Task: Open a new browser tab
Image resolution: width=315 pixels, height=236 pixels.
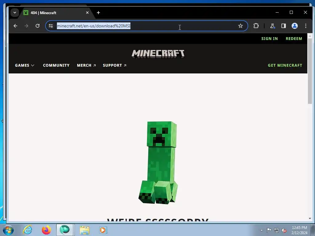Action: [98, 13]
